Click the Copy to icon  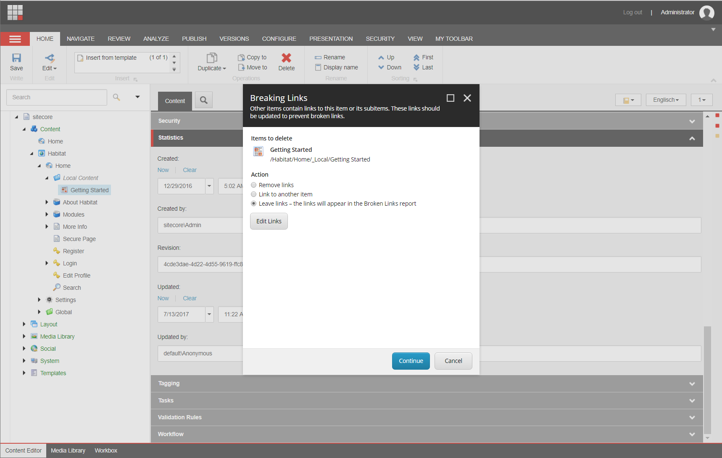(241, 58)
